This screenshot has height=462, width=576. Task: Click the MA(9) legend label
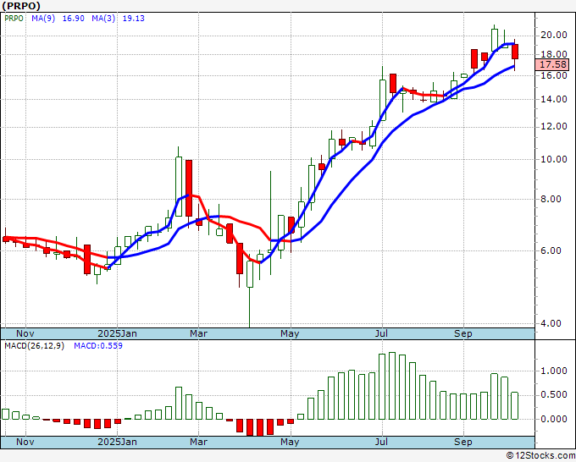(x=43, y=19)
